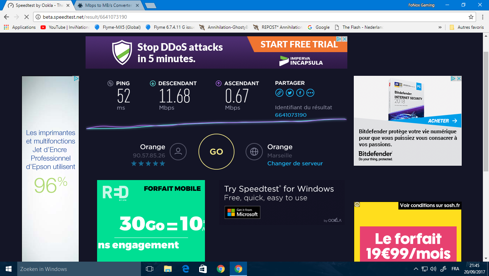489x276 pixels.
Task: Copy the result link via the share link icon
Action: (279, 93)
